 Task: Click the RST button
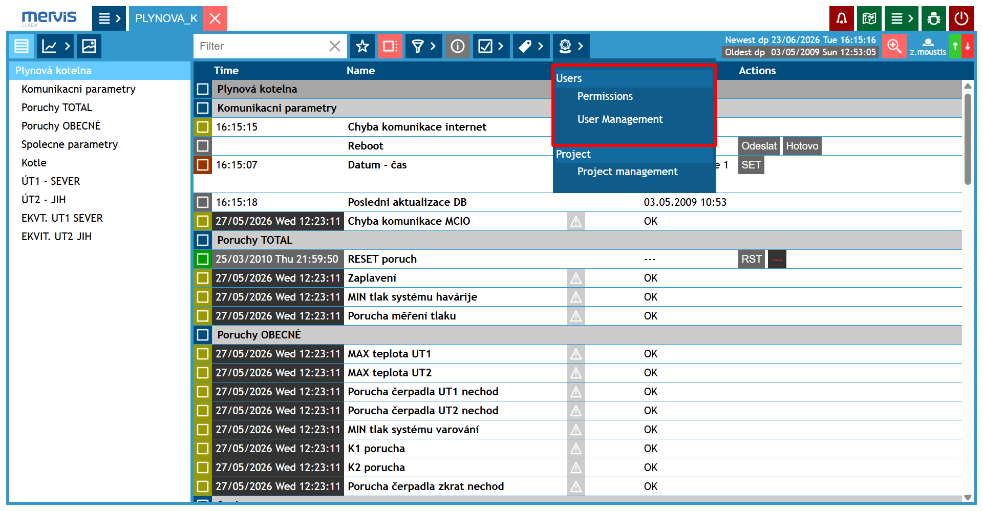(x=752, y=259)
